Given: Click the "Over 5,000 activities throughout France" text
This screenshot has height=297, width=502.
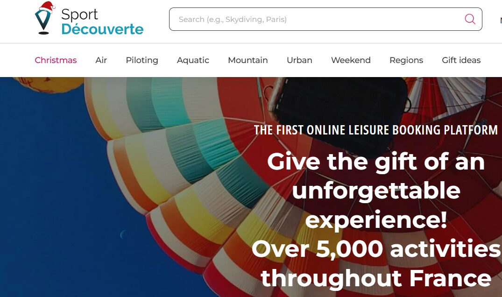Looking at the screenshot, I should 376,263.
